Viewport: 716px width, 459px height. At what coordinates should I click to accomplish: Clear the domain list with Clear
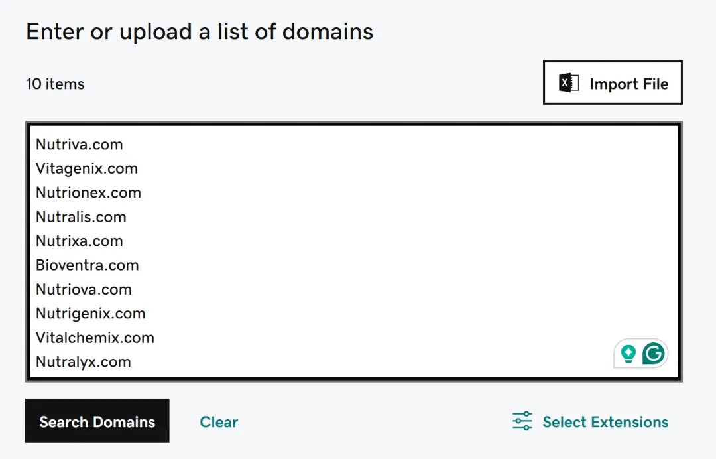pyautogui.click(x=219, y=422)
